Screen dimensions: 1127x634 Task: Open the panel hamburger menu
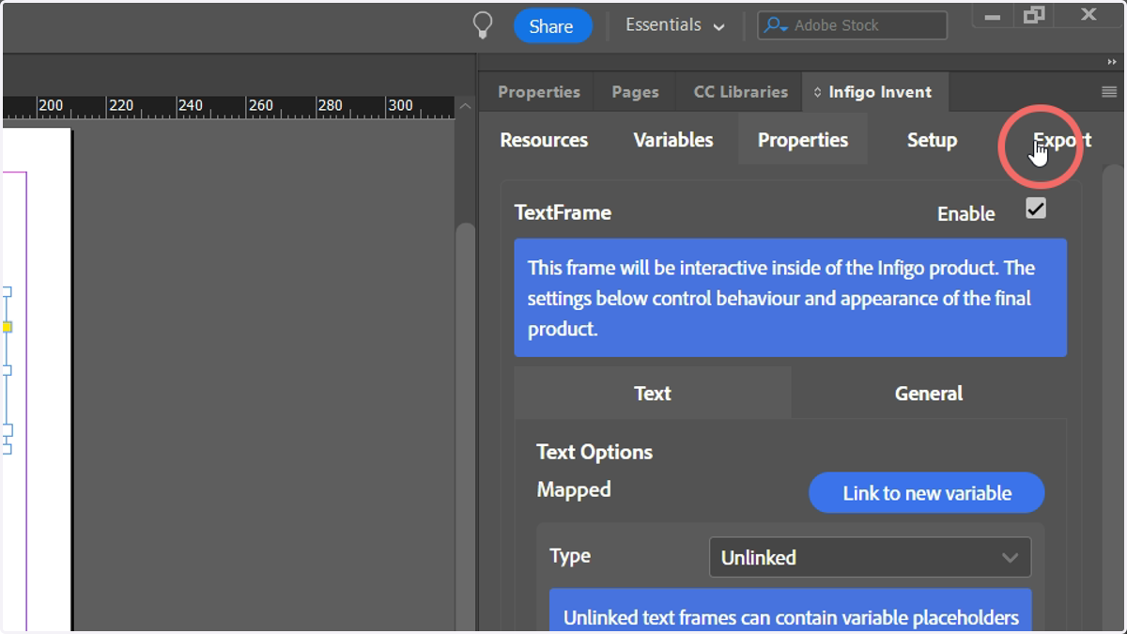pos(1108,92)
